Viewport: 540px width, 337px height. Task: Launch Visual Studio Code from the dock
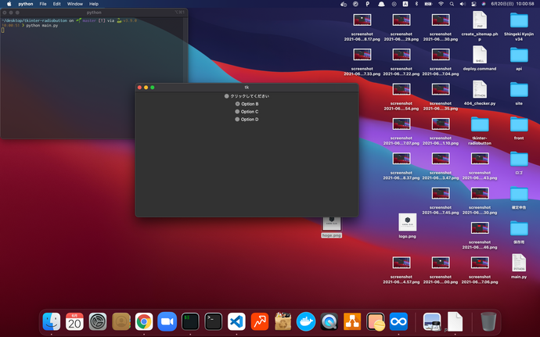point(236,321)
